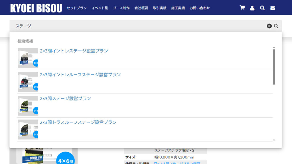Click the ステージステップ階段×2 text
The height and width of the screenshot is (164, 292).
tap(174, 150)
